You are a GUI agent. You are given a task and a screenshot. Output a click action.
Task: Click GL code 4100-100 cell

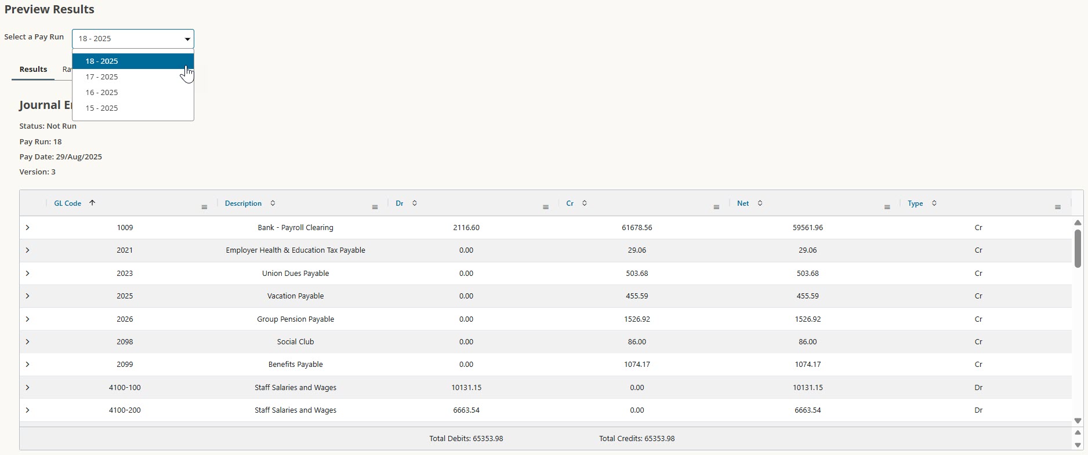click(125, 387)
